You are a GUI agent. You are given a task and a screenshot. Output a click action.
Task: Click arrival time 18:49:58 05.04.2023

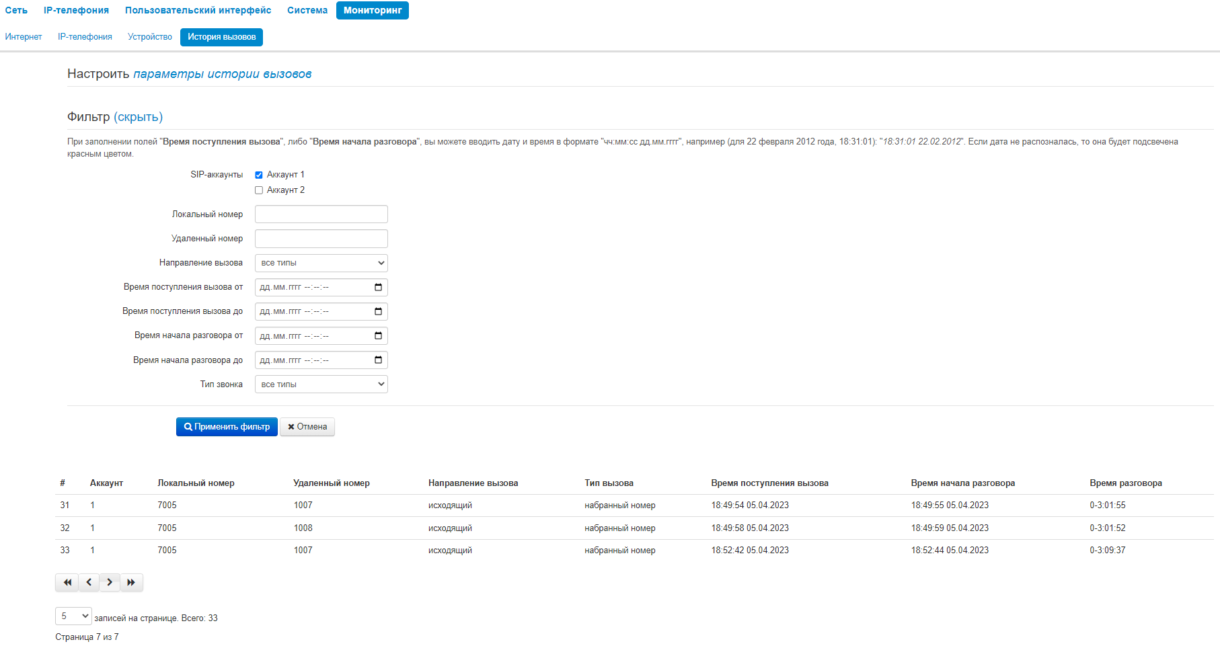tap(750, 528)
